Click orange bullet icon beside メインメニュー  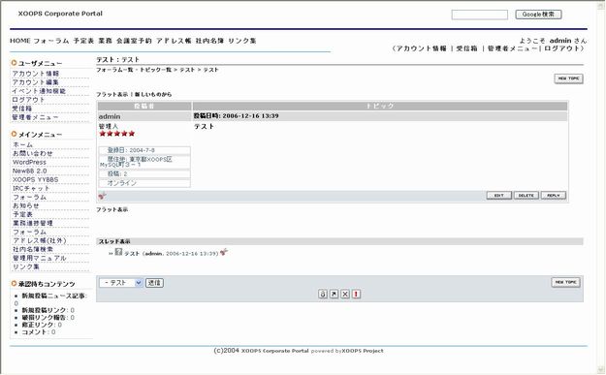pos(14,134)
